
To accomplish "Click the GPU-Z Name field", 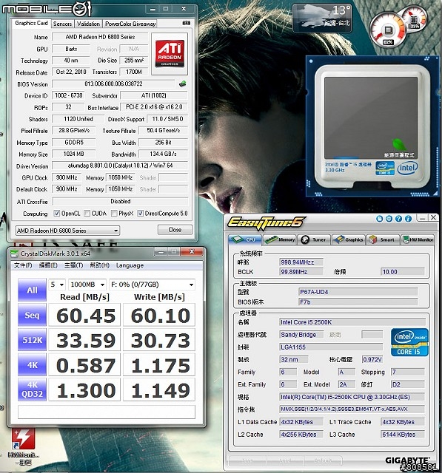I will (x=100, y=37).
